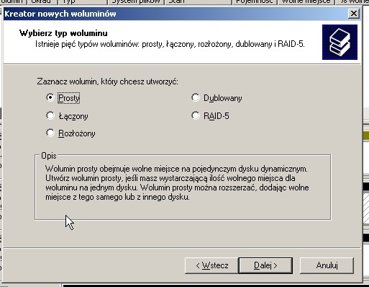Continue with the Dalej button
Screen dimensions: 369x287
click(265, 265)
